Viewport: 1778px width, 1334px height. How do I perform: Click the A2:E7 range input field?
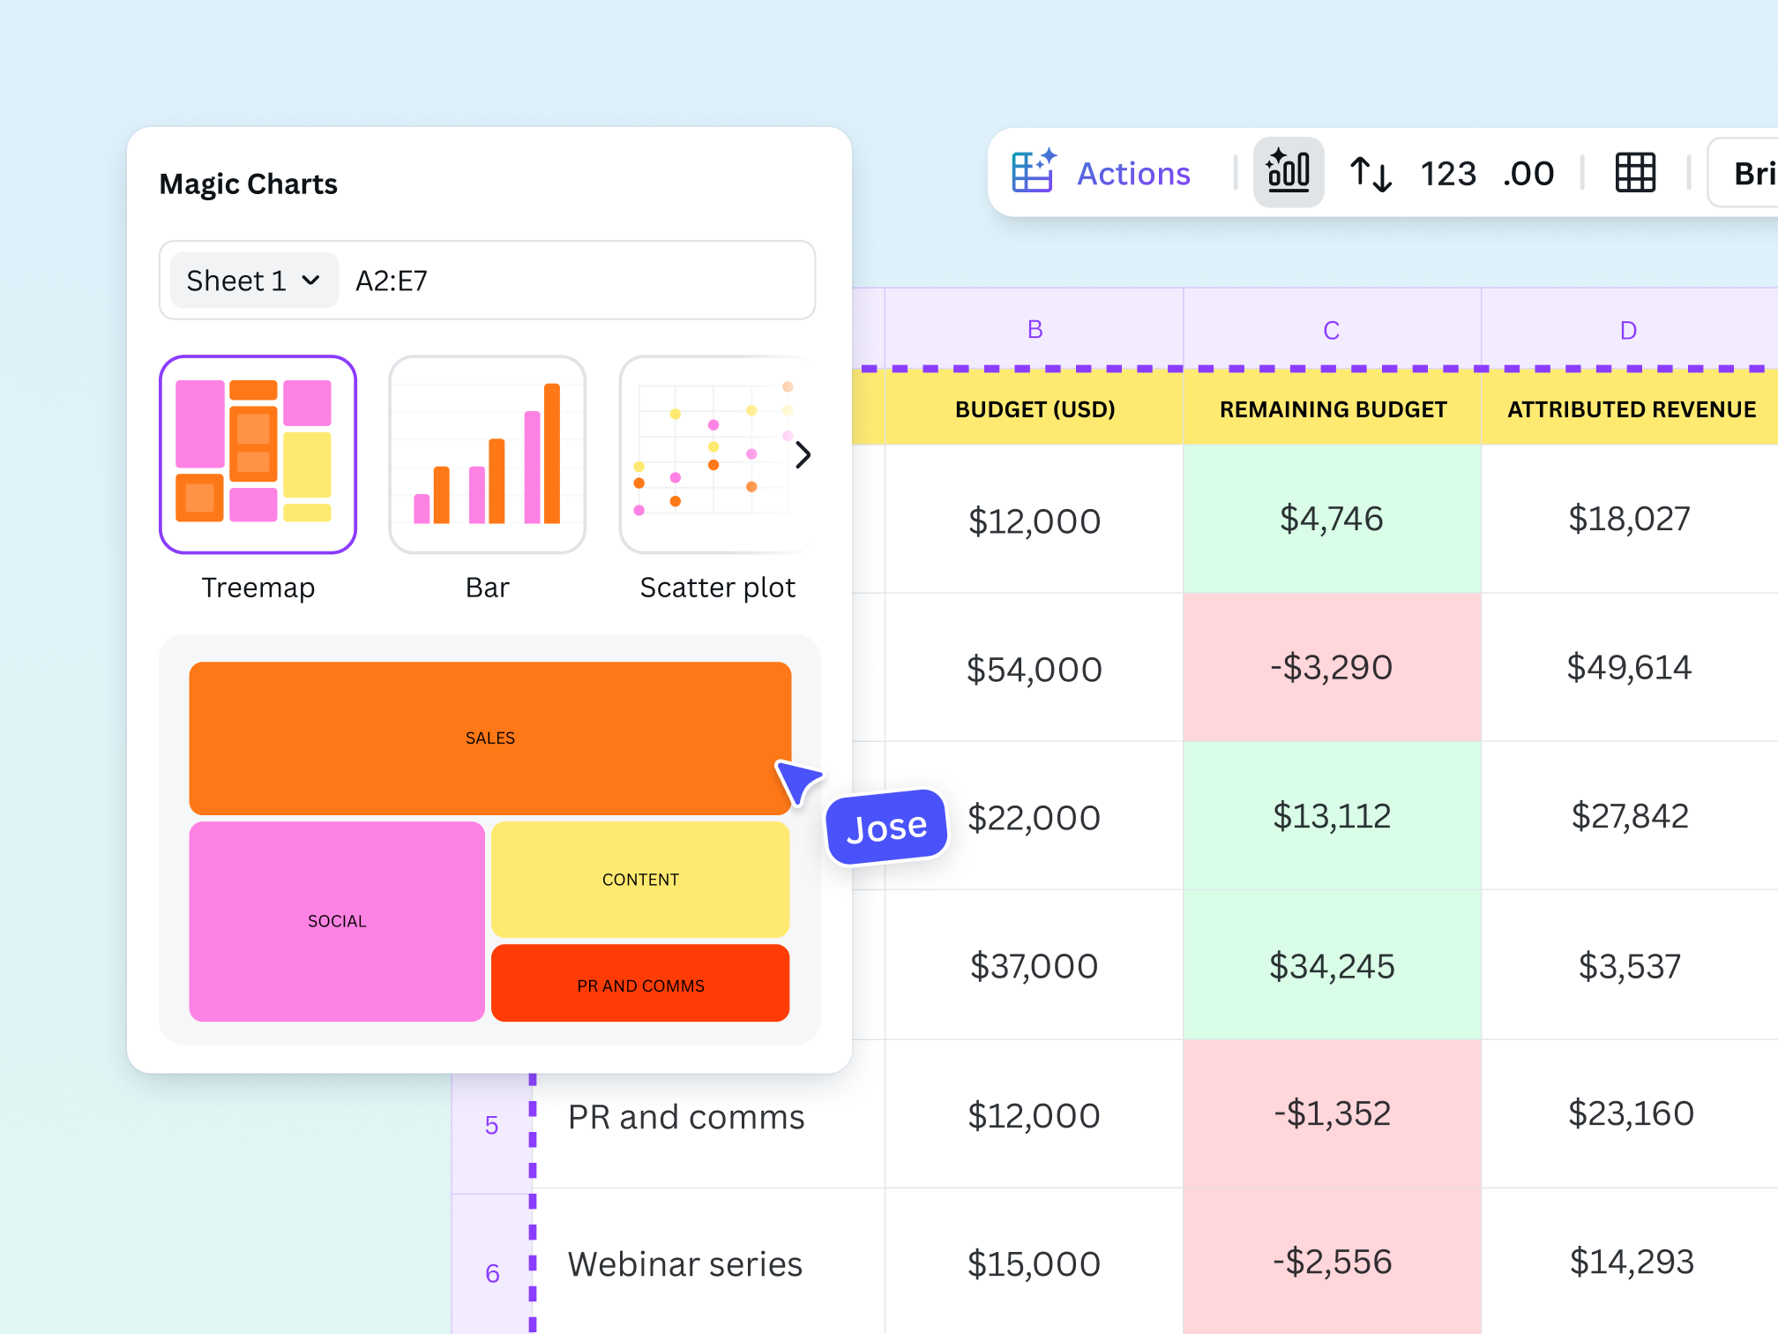click(x=573, y=281)
